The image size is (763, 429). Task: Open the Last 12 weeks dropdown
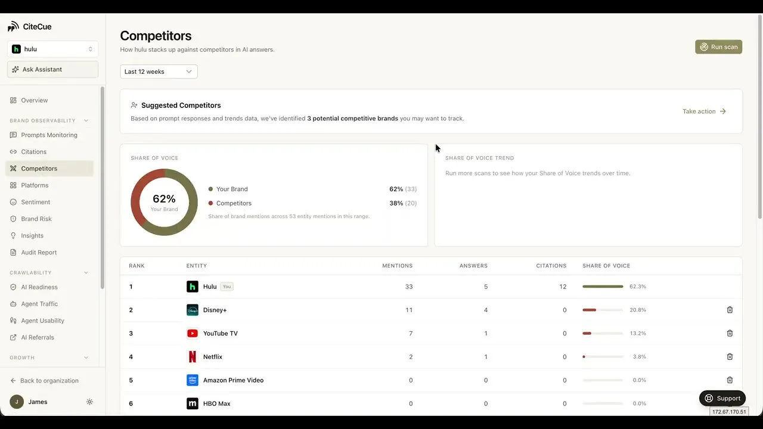pos(159,71)
